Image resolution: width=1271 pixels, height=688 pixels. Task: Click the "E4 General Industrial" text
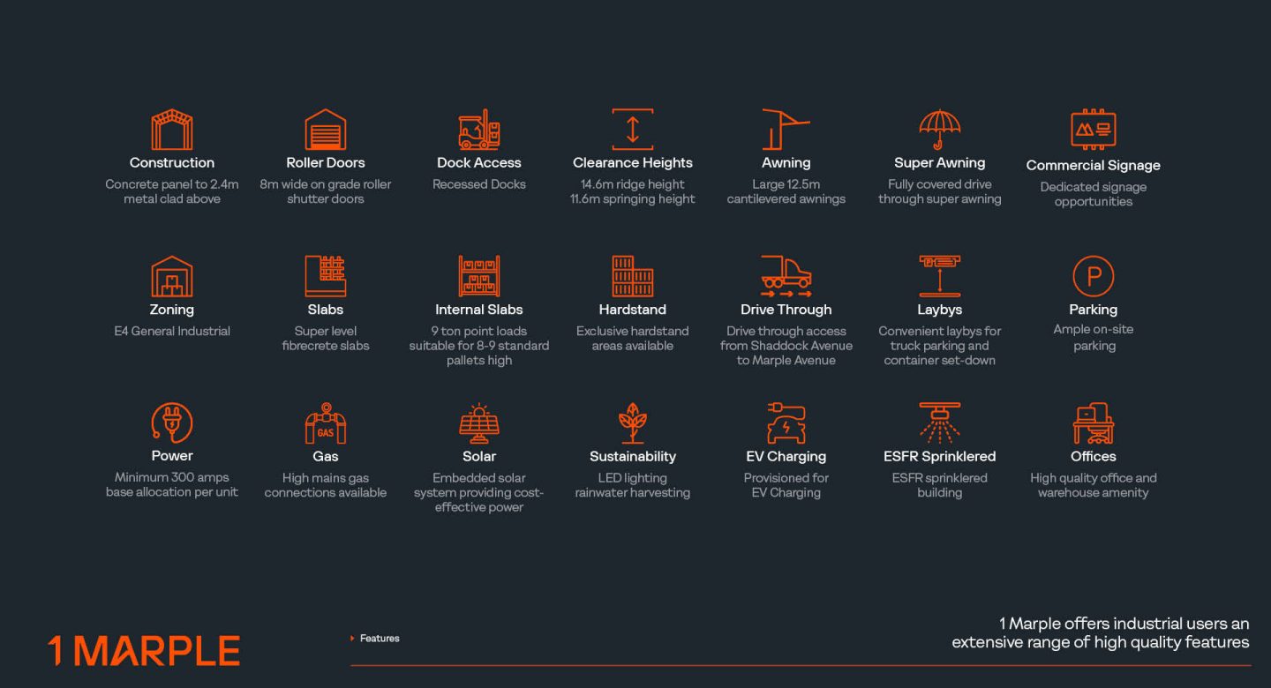(172, 332)
